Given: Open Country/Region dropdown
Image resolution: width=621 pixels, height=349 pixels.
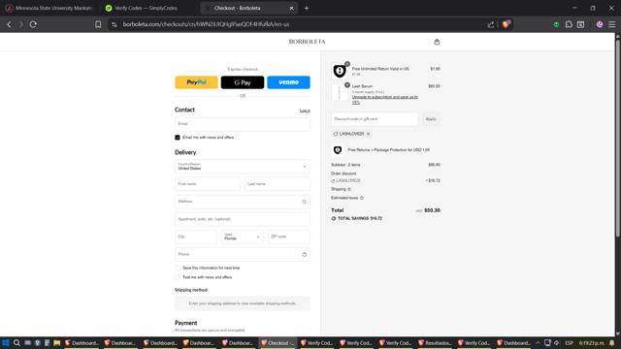Looking at the screenshot, I should [x=243, y=167].
